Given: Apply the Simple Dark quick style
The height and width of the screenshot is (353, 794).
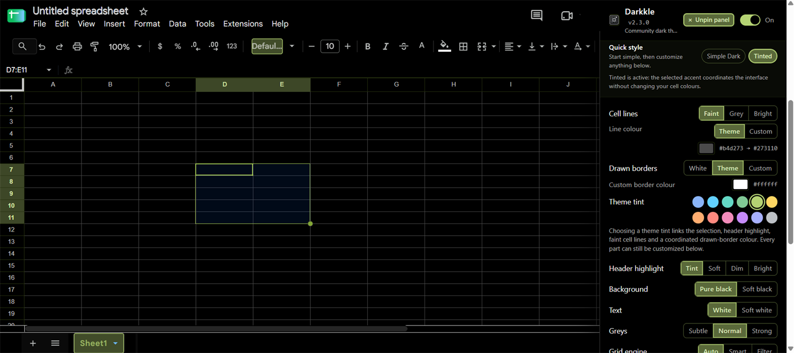Looking at the screenshot, I should [x=724, y=56].
